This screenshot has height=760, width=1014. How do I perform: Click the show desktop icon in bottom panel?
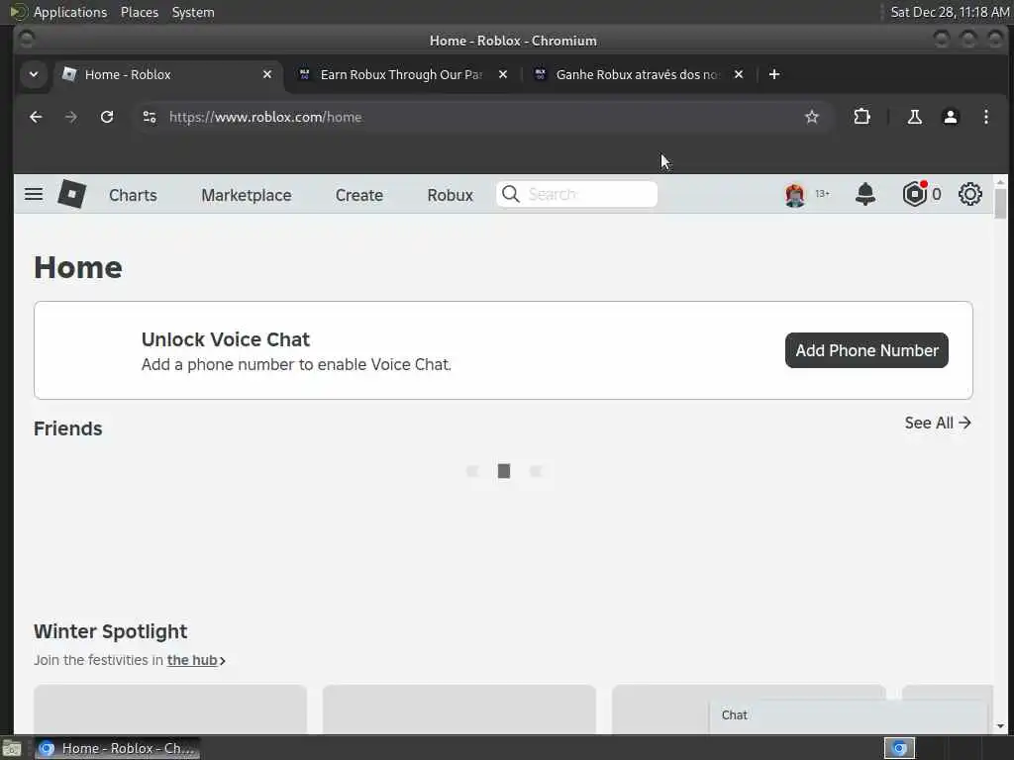click(x=12, y=748)
